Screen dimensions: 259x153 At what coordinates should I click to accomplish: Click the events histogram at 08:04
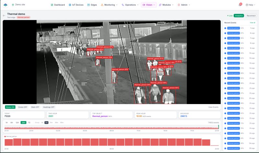(112, 128)
